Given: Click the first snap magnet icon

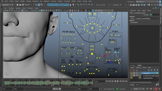Looking at the screenshot, I should [x=78, y=5].
